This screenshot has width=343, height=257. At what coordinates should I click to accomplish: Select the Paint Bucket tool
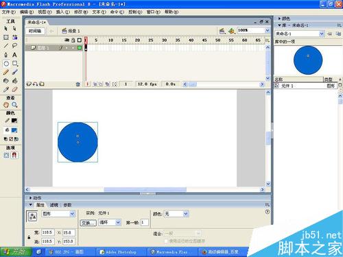[x=14, y=81]
